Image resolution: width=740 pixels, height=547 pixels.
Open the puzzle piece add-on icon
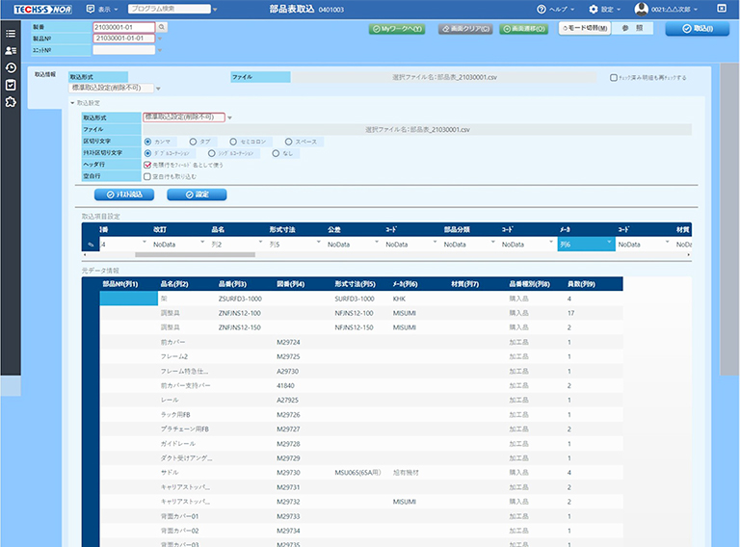click(x=10, y=102)
